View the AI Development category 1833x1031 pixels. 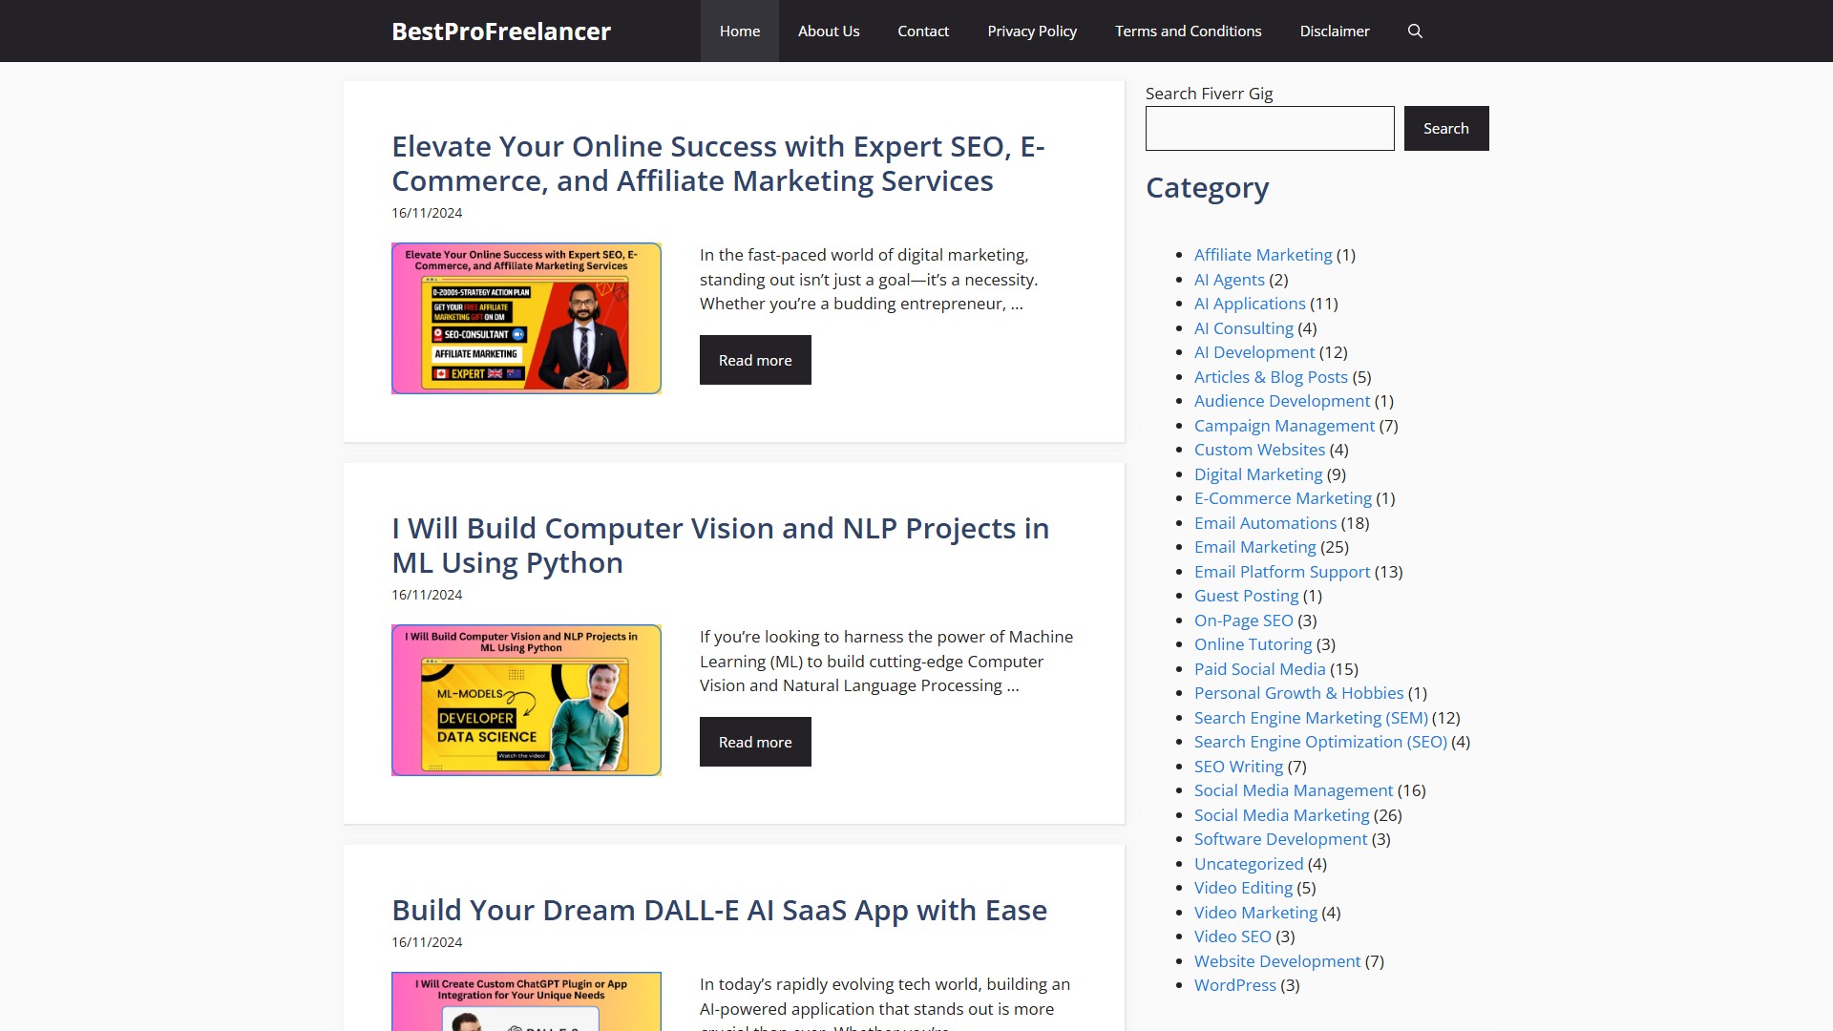click(1254, 352)
